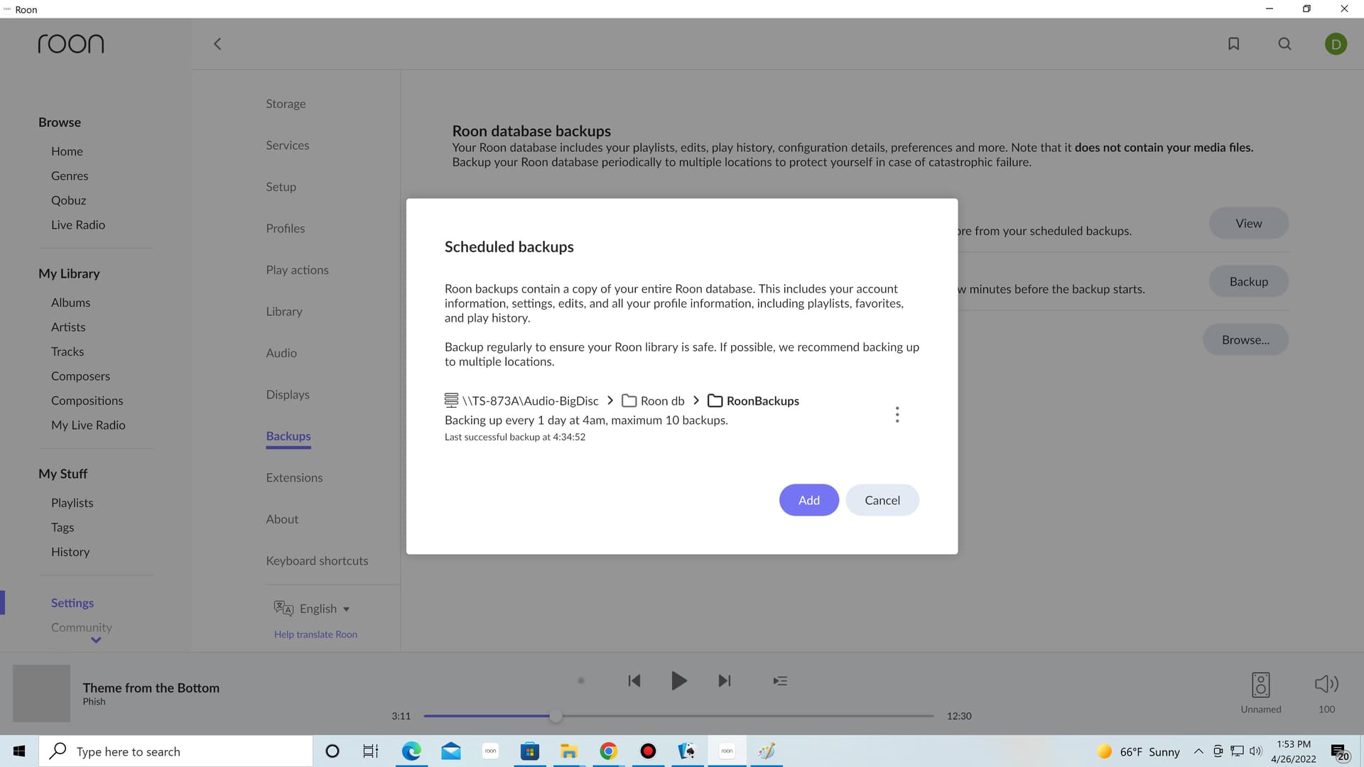Screen dimensions: 1364x767
Task: Click the Roon logo
Action: pos(71,44)
